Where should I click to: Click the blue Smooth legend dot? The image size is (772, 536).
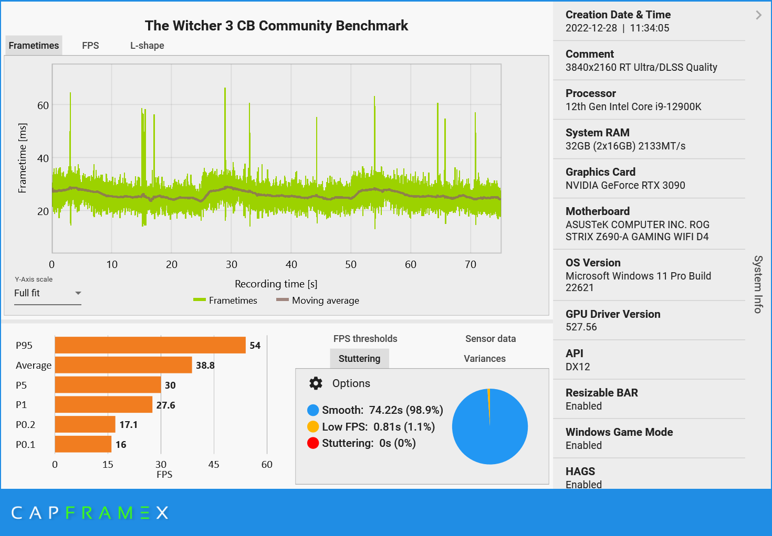point(314,410)
